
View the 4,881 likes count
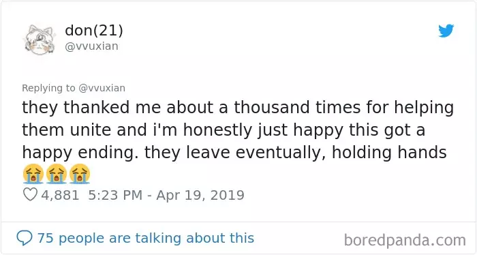click(60, 196)
